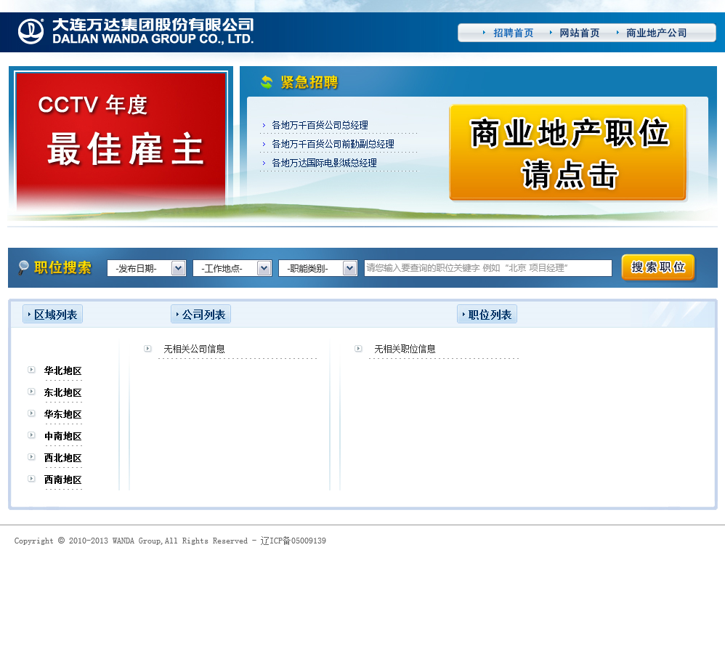Open 商业地产公司 in top navigation
This screenshot has width=725, height=659.
click(656, 33)
